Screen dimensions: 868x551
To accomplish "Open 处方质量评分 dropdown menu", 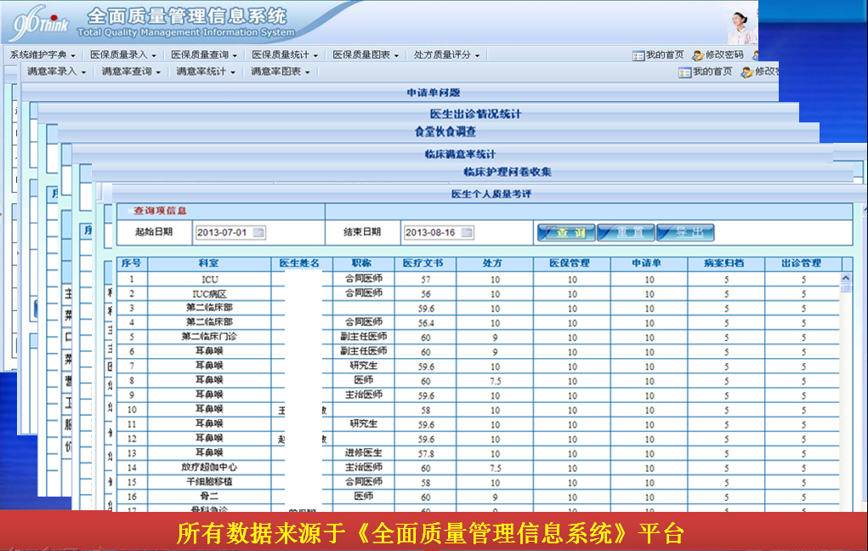I will (x=446, y=54).
